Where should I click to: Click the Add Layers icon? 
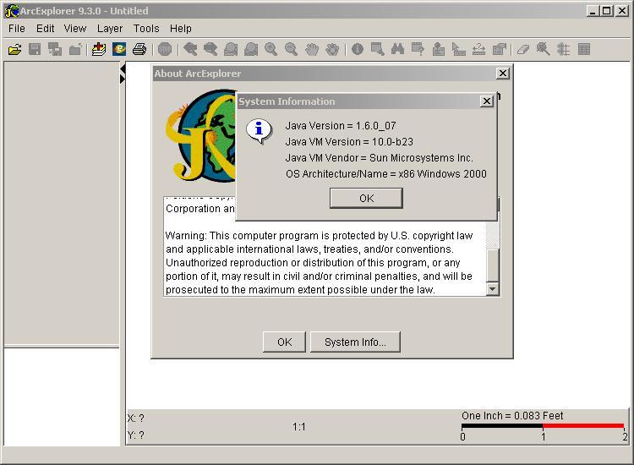98,50
